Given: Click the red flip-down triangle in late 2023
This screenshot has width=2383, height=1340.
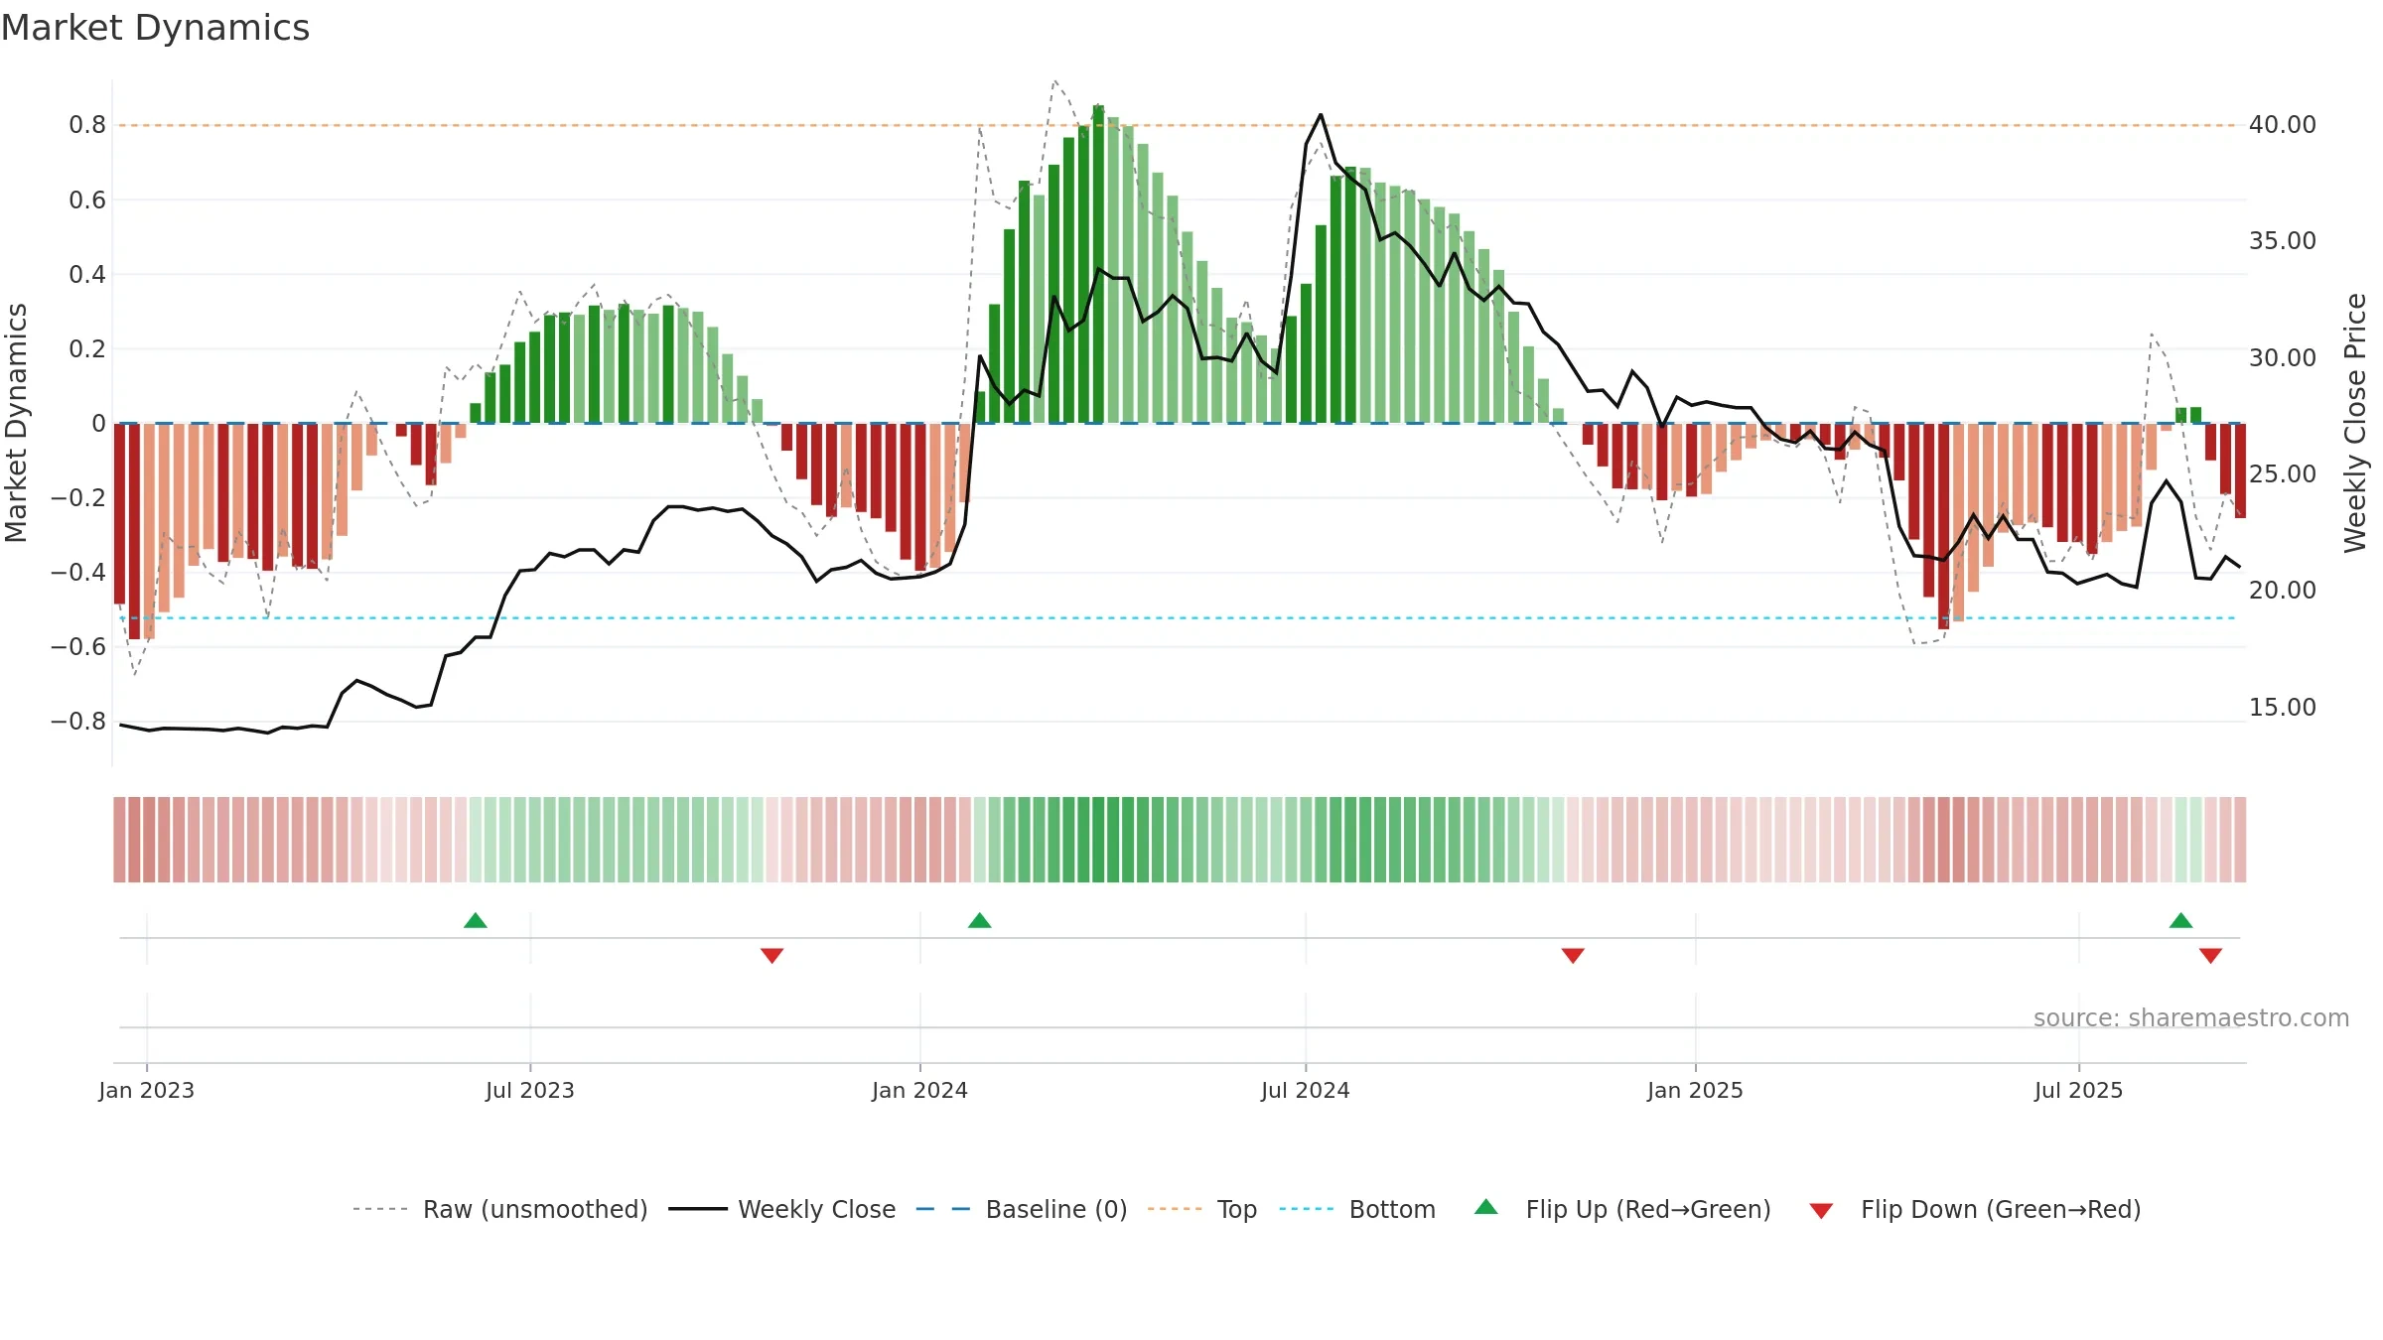Looking at the screenshot, I should coord(772,956).
